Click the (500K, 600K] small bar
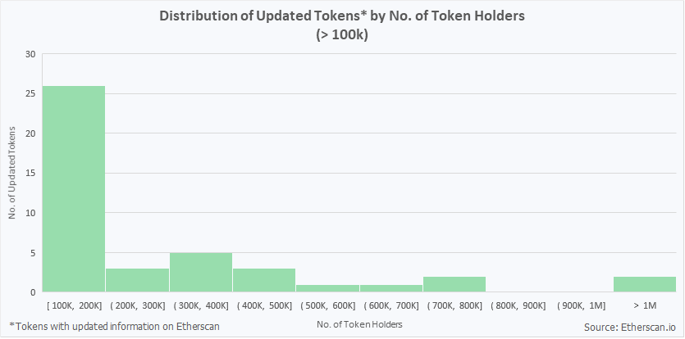 [x=327, y=288]
